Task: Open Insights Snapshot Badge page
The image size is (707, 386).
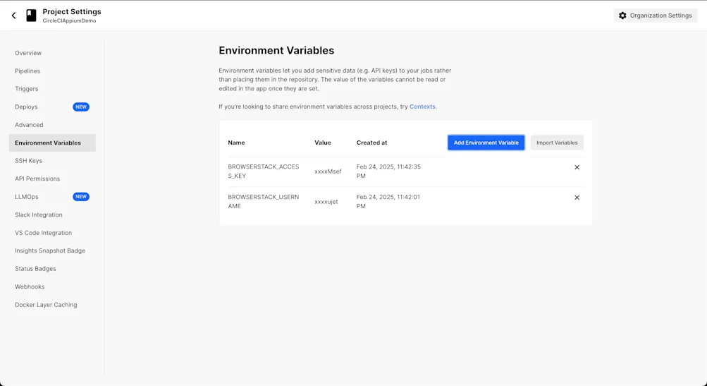Action: (x=50, y=251)
